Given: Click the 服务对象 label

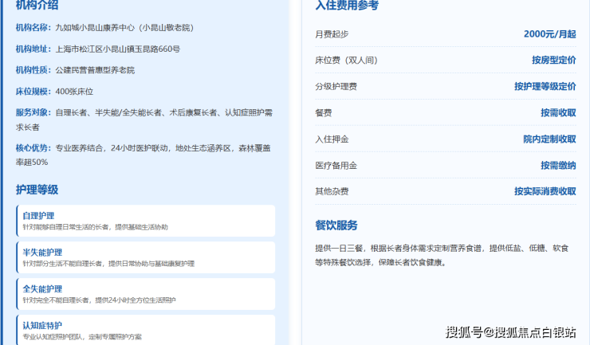Looking at the screenshot, I should (x=33, y=112).
